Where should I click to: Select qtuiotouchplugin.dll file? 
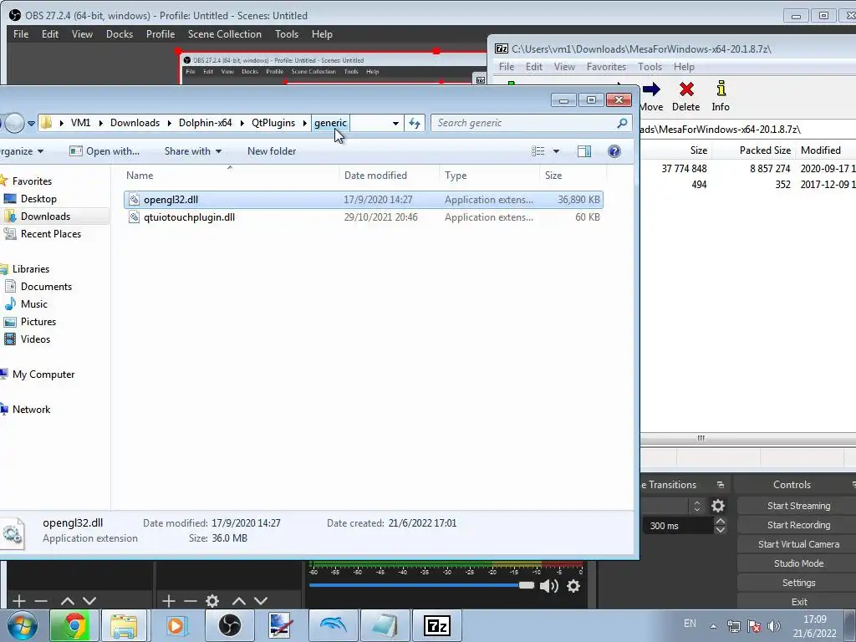click(x=364, y=217)
